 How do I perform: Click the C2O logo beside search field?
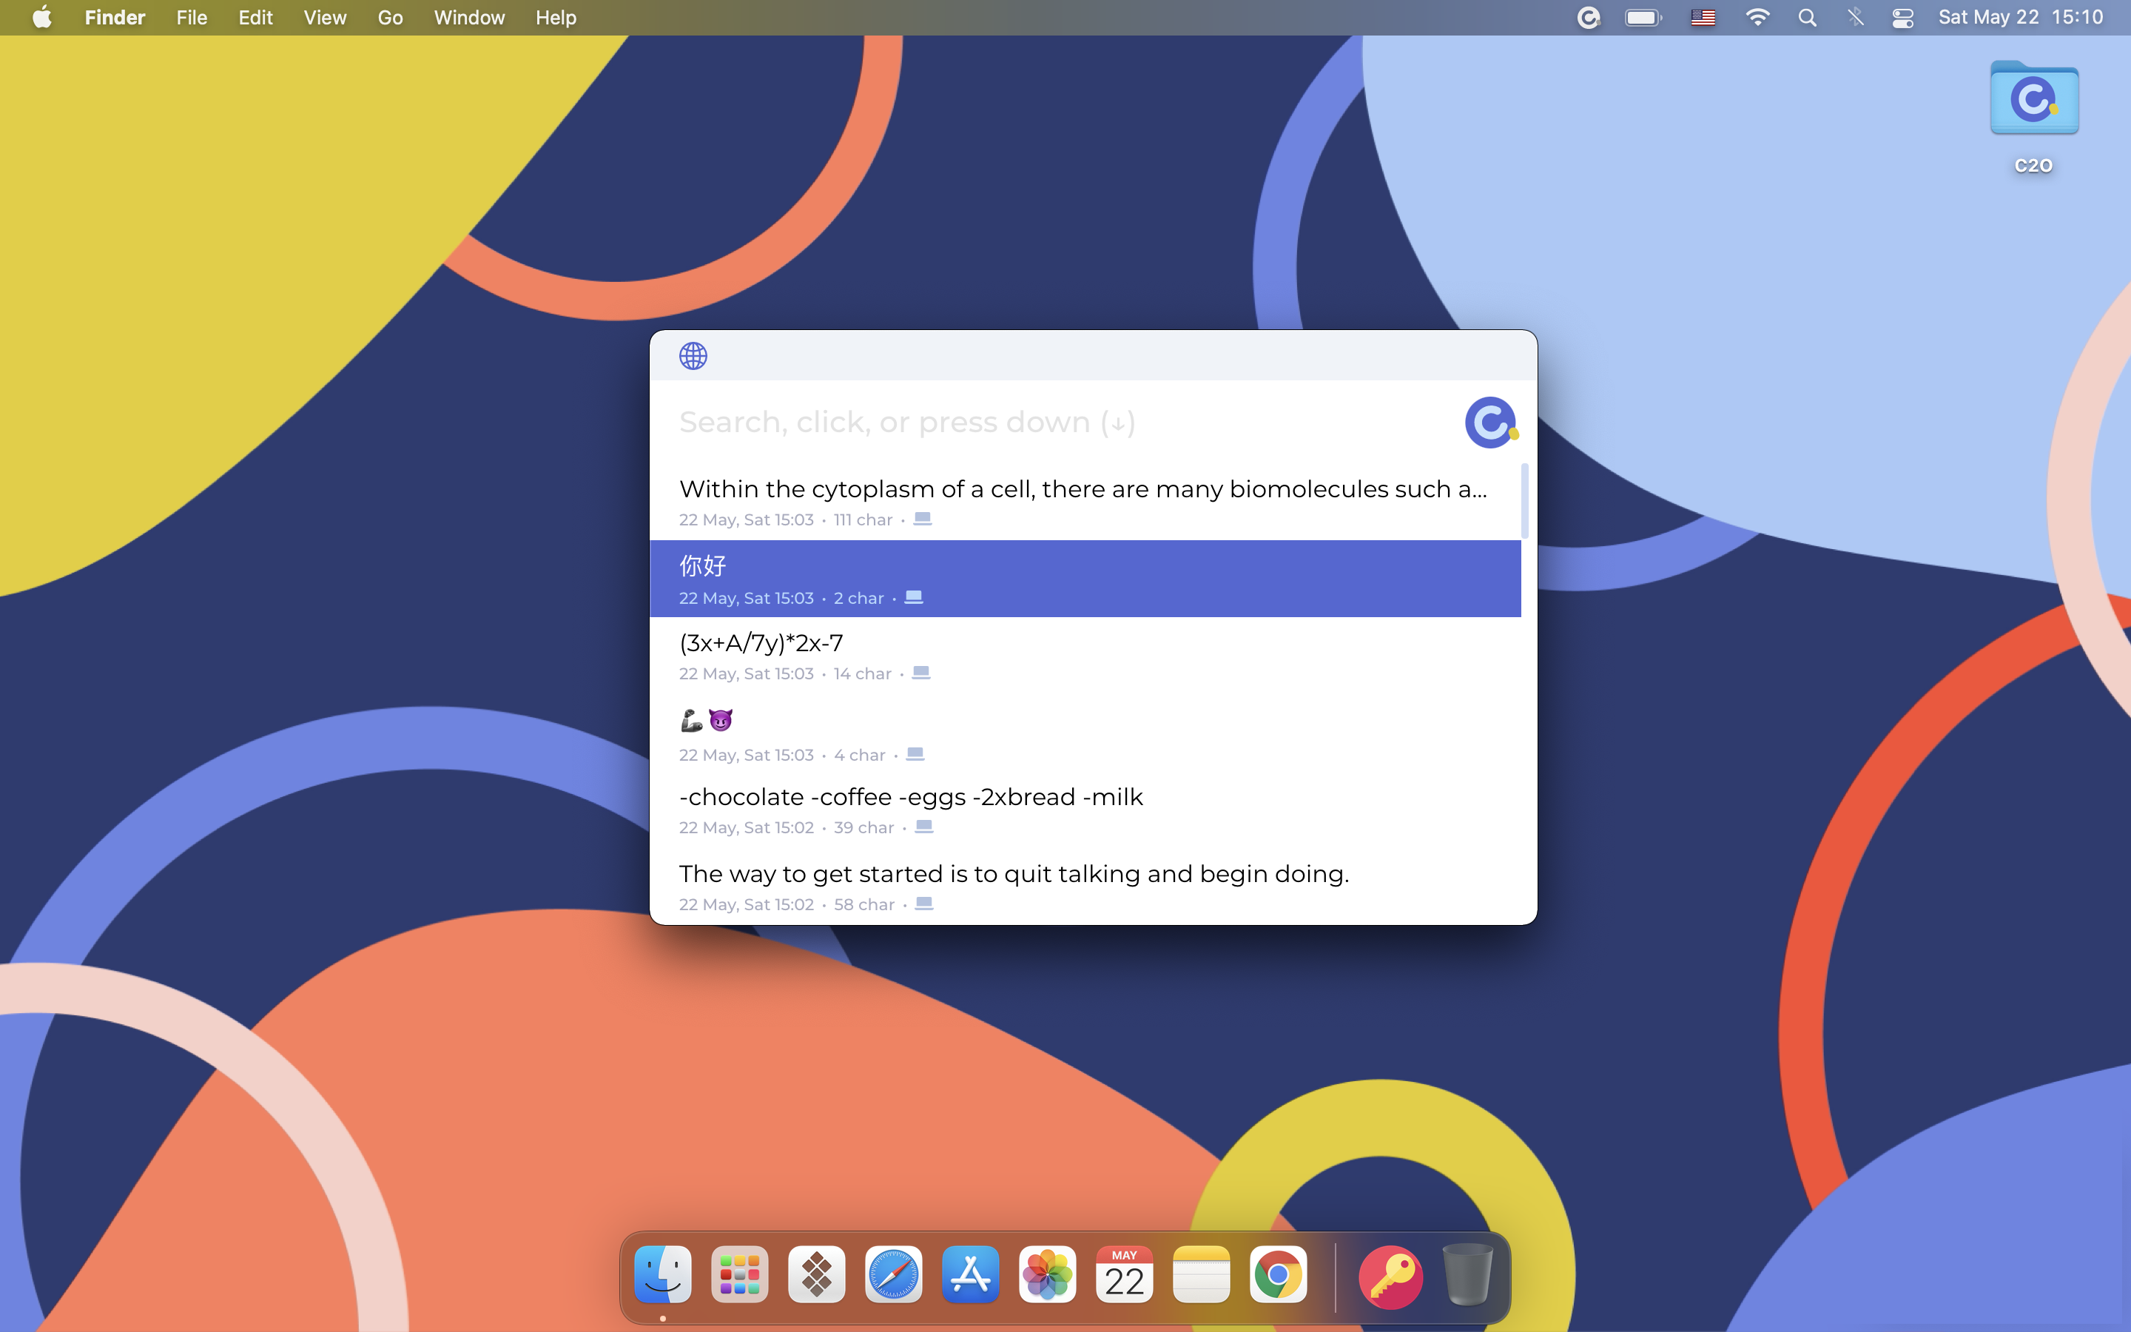pyautogui.click(x=1490, y=422)
